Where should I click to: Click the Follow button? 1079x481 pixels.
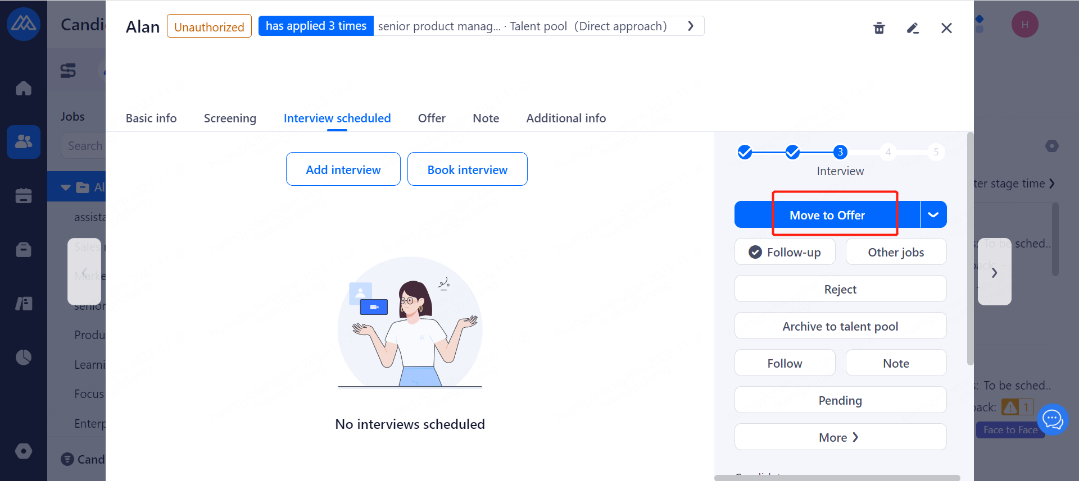click(x=785, y=363)
